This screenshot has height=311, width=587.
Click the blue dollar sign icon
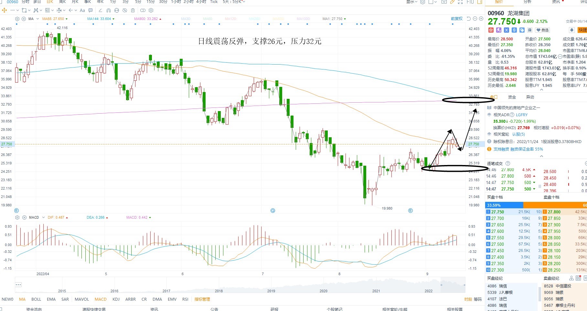click(x=514, y=30)
